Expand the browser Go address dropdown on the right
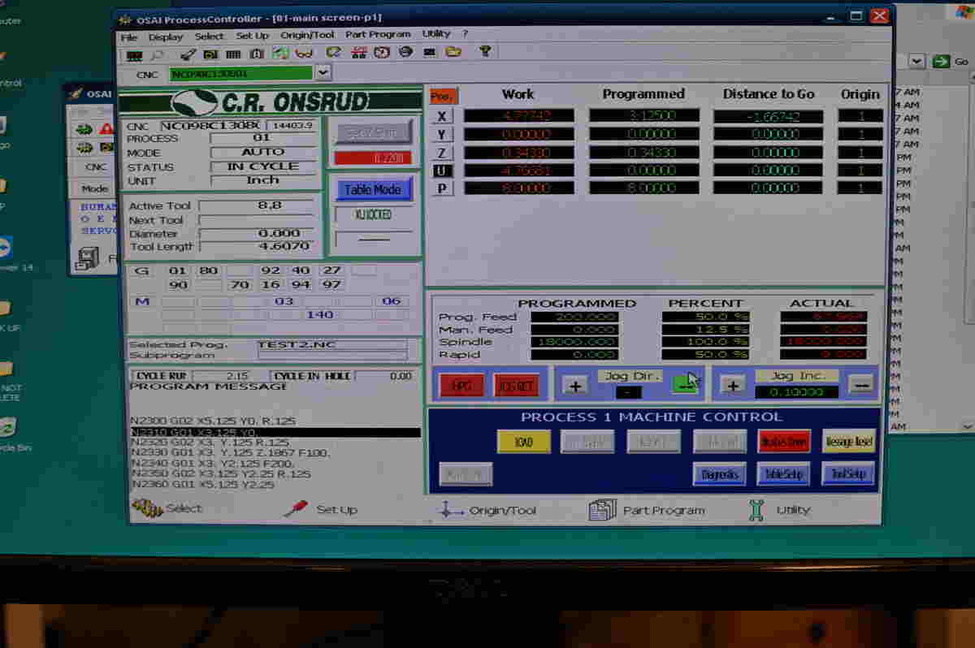The width and height of the screenshot is (975, 648). coord(915,61)
